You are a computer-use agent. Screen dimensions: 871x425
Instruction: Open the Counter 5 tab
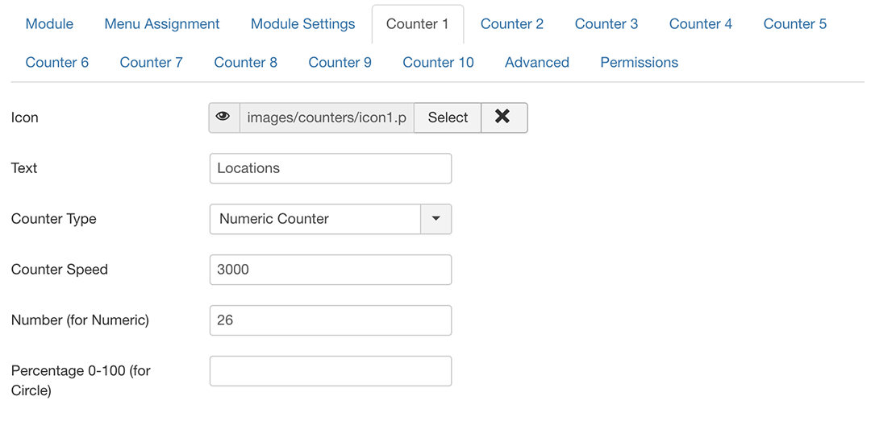coord(794,24)
